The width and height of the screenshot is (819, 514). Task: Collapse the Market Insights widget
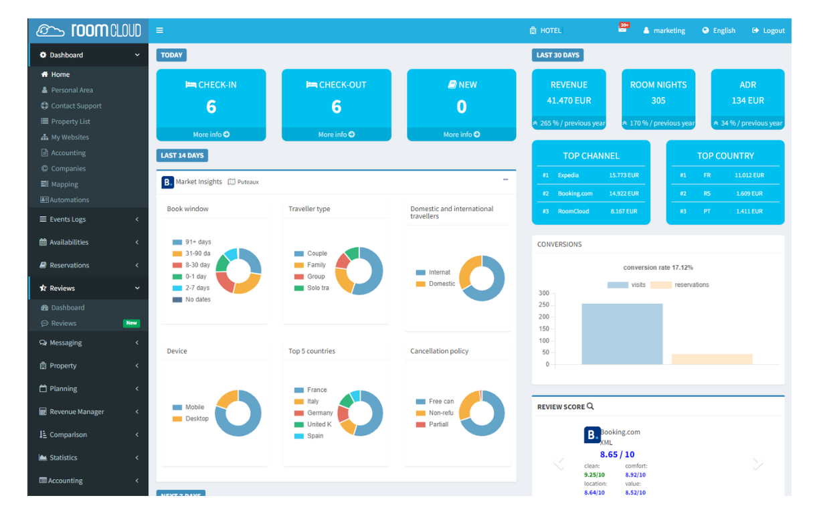pos(507,180)
